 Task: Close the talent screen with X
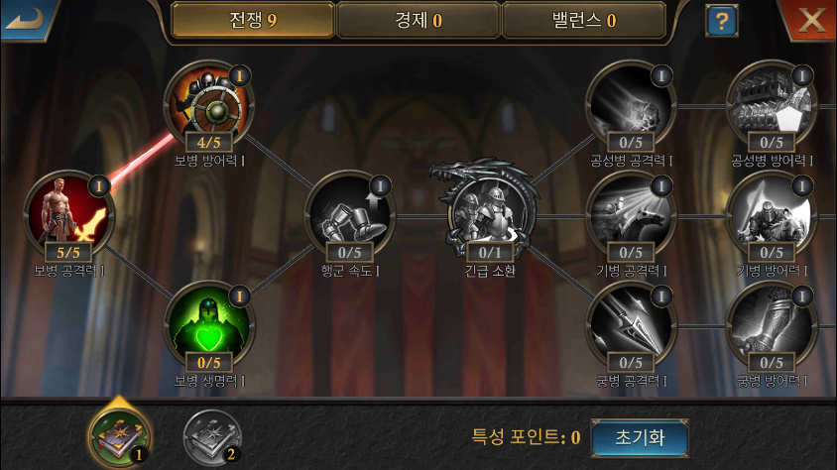(810, 19)
